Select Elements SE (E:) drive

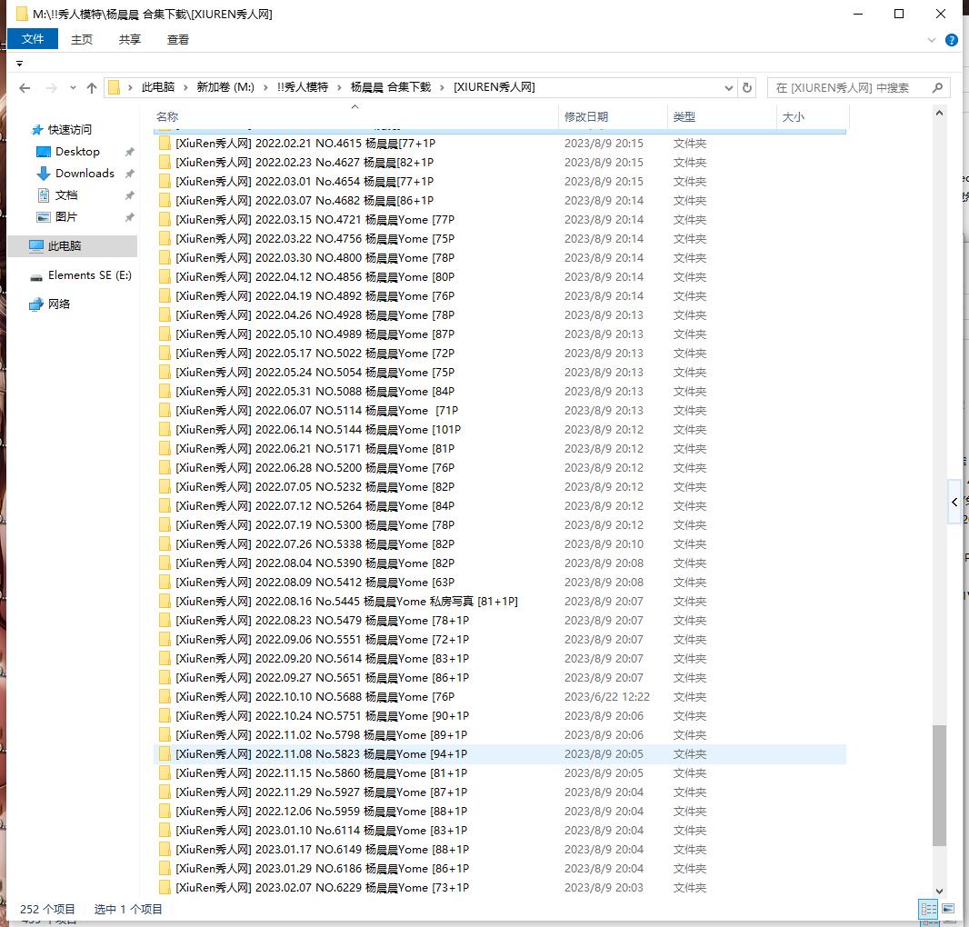click(90, 275)
